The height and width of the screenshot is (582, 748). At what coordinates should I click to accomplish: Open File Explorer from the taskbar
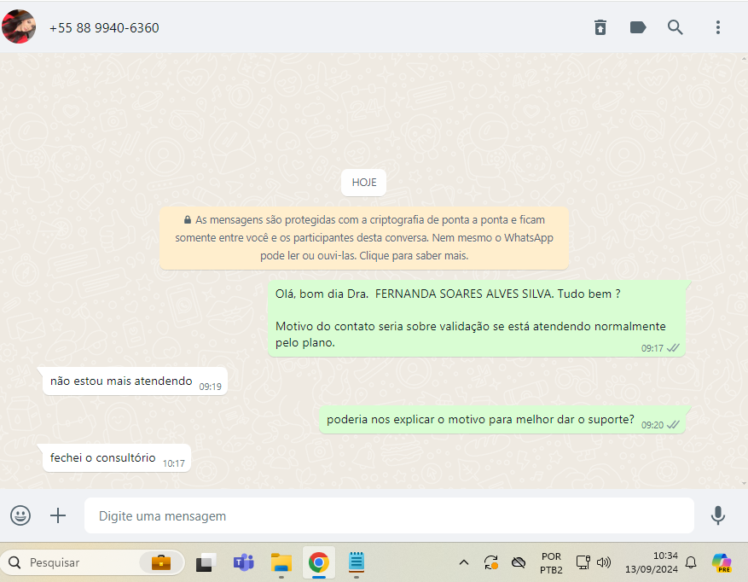pos(281,562)
